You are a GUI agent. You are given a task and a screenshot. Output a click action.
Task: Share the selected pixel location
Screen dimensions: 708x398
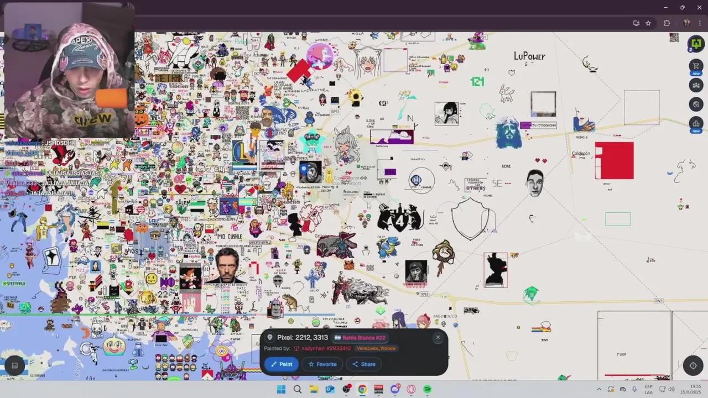pyautogui.click(x=364, y=364)
